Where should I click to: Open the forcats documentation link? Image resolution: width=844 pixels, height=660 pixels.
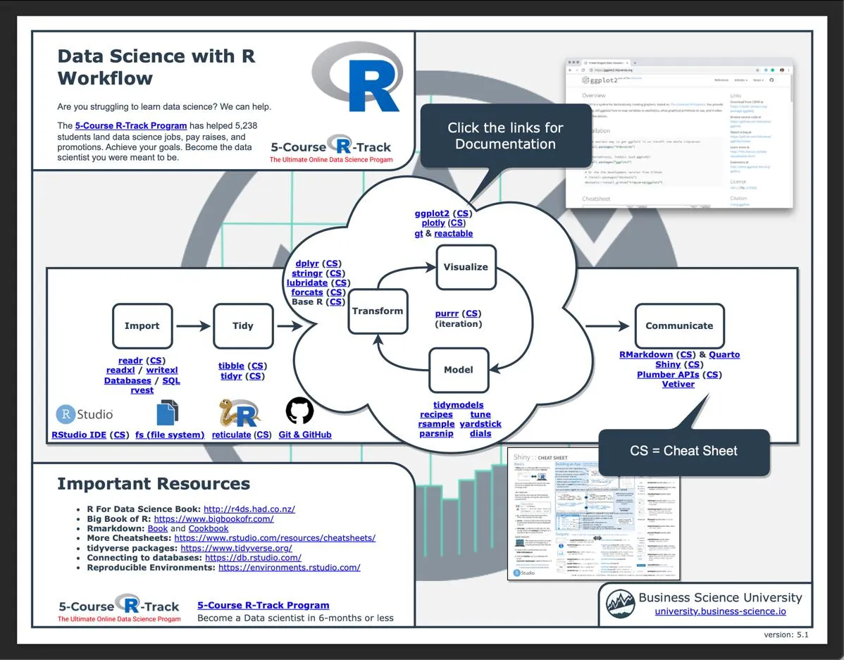306,292
